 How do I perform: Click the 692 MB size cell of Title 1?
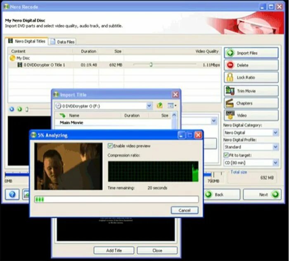tap(116, 65)
